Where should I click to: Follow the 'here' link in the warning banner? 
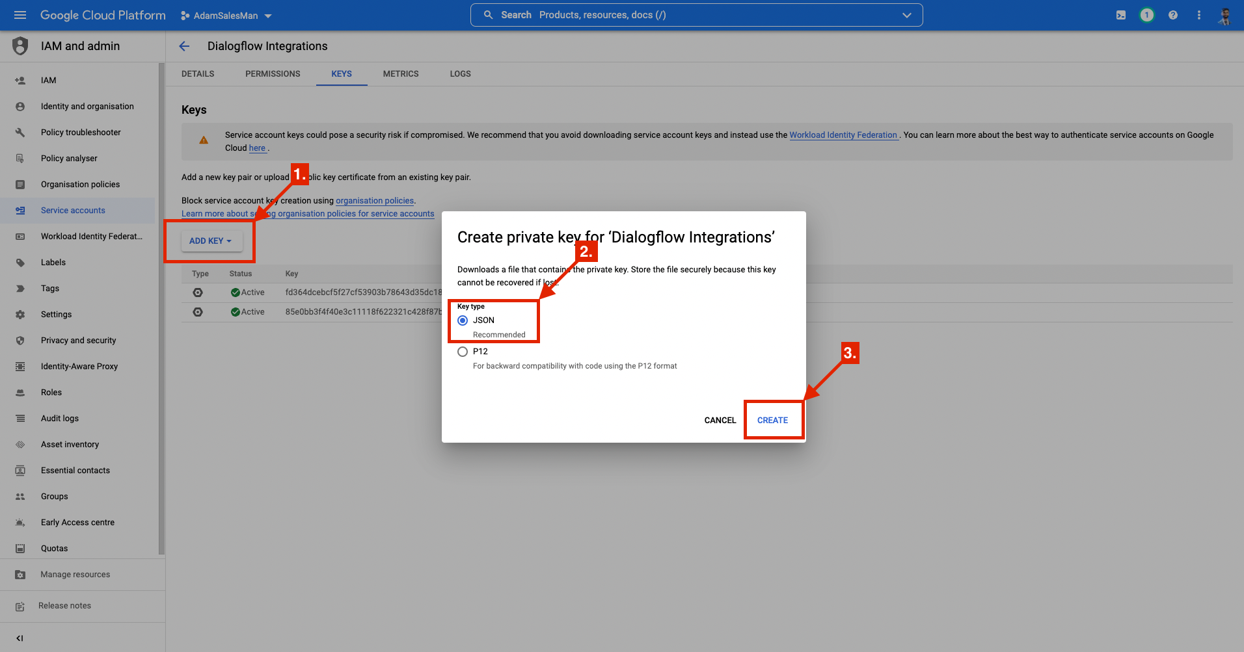[257, 148]
